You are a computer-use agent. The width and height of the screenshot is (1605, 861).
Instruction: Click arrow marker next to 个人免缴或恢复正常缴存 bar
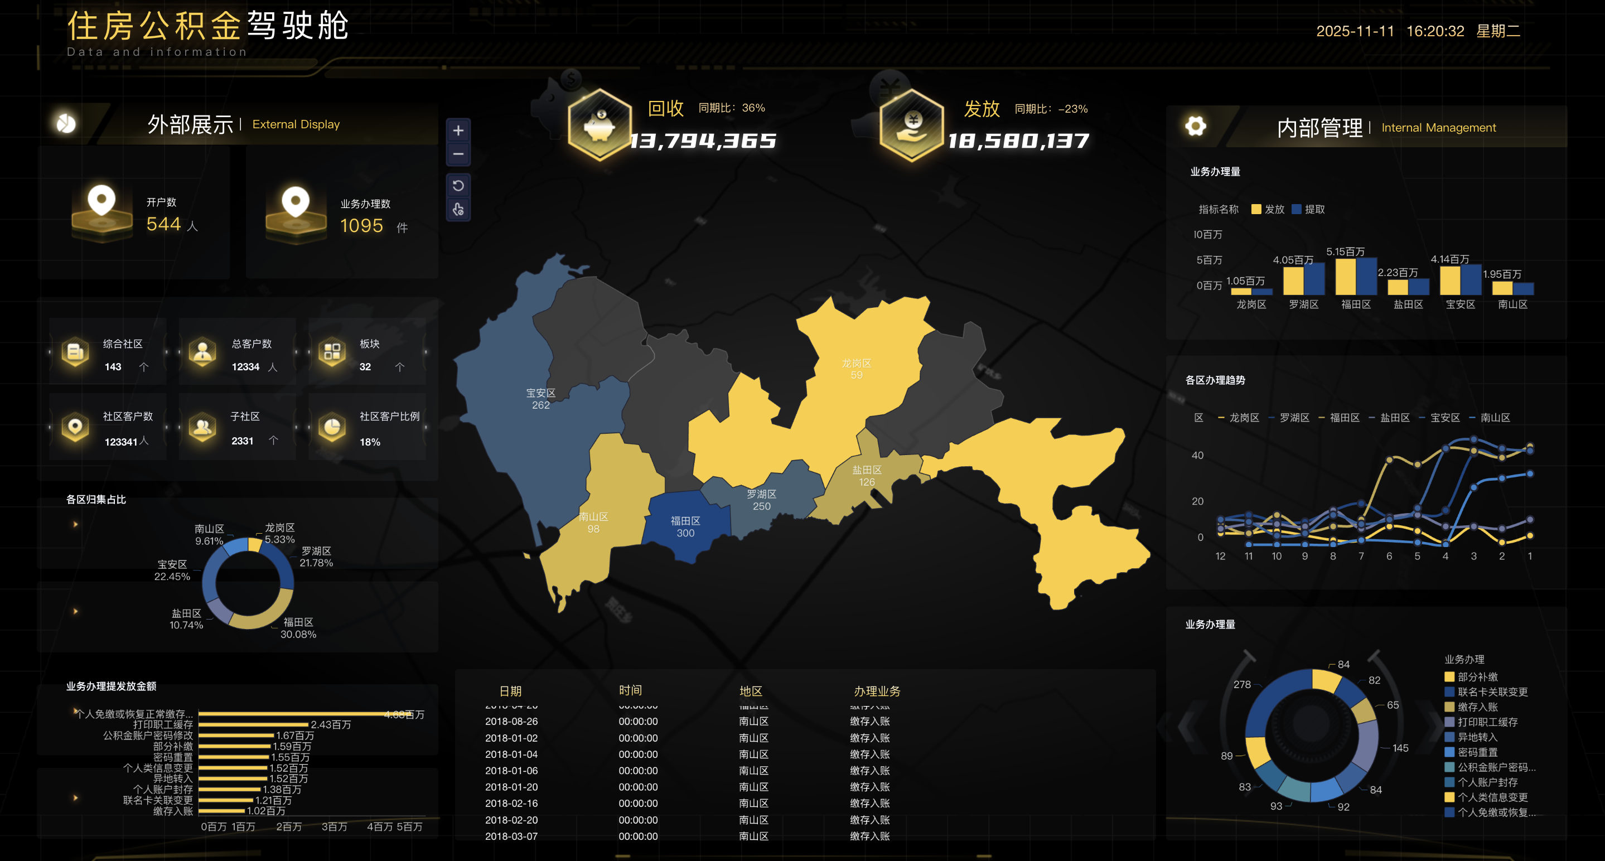click(x=75, y=710)
